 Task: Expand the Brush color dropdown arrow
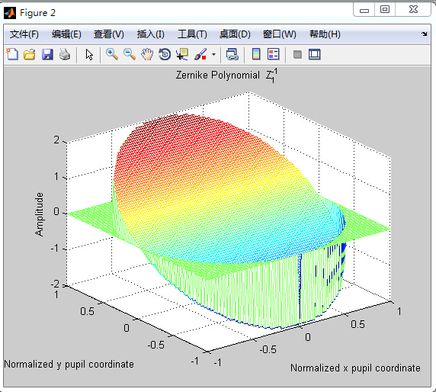pyautogui.click(x=213, y=54)
